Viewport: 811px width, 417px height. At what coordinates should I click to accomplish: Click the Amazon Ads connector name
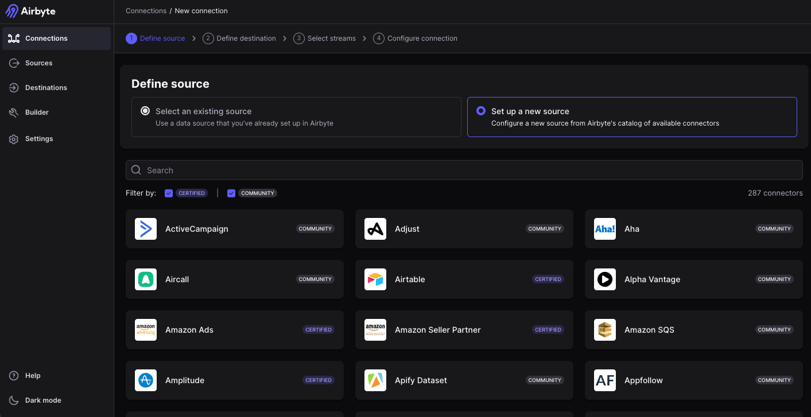point(189,330)
